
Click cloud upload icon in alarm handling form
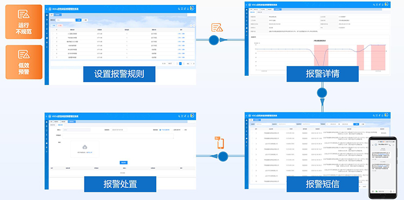pyautogui.click(x=85, y=147)
